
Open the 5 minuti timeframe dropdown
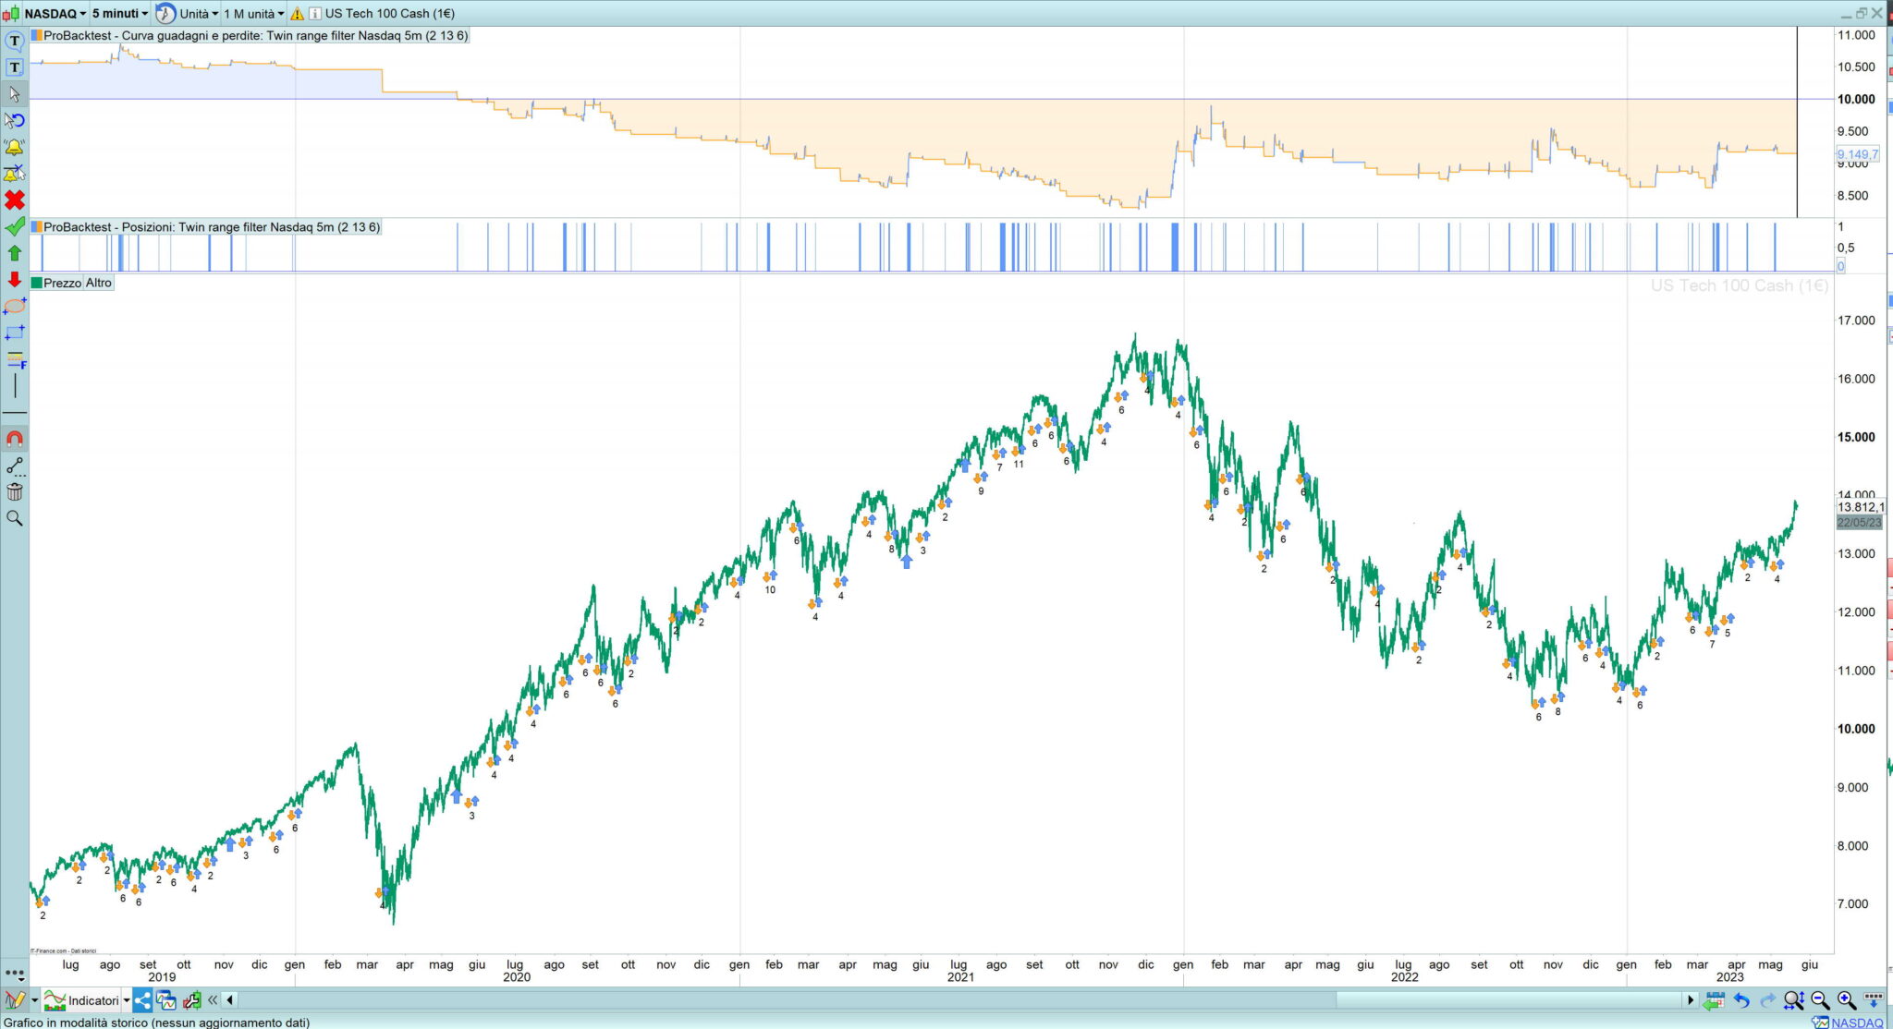click(x=119, y=13)
